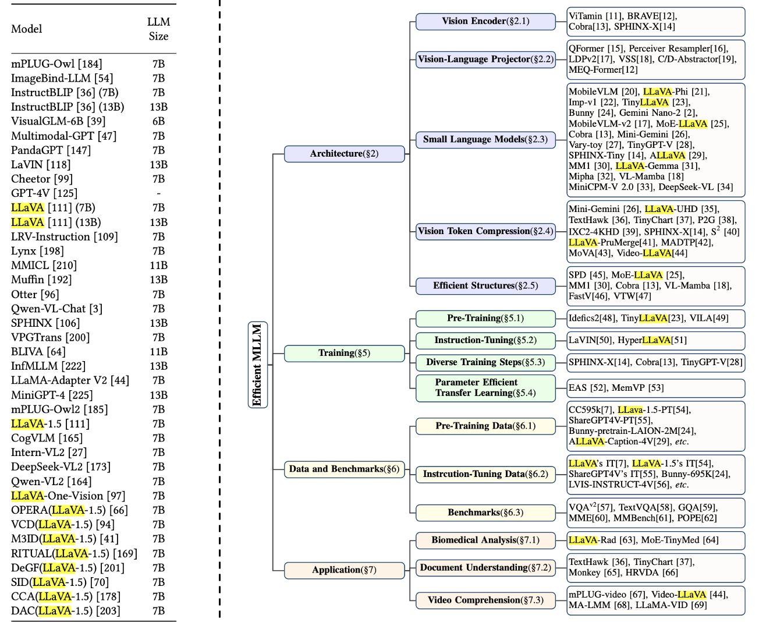759x622 pixels.
Task: Click "LLaVA [111] (7B)" model name
Action: point(53,208)
